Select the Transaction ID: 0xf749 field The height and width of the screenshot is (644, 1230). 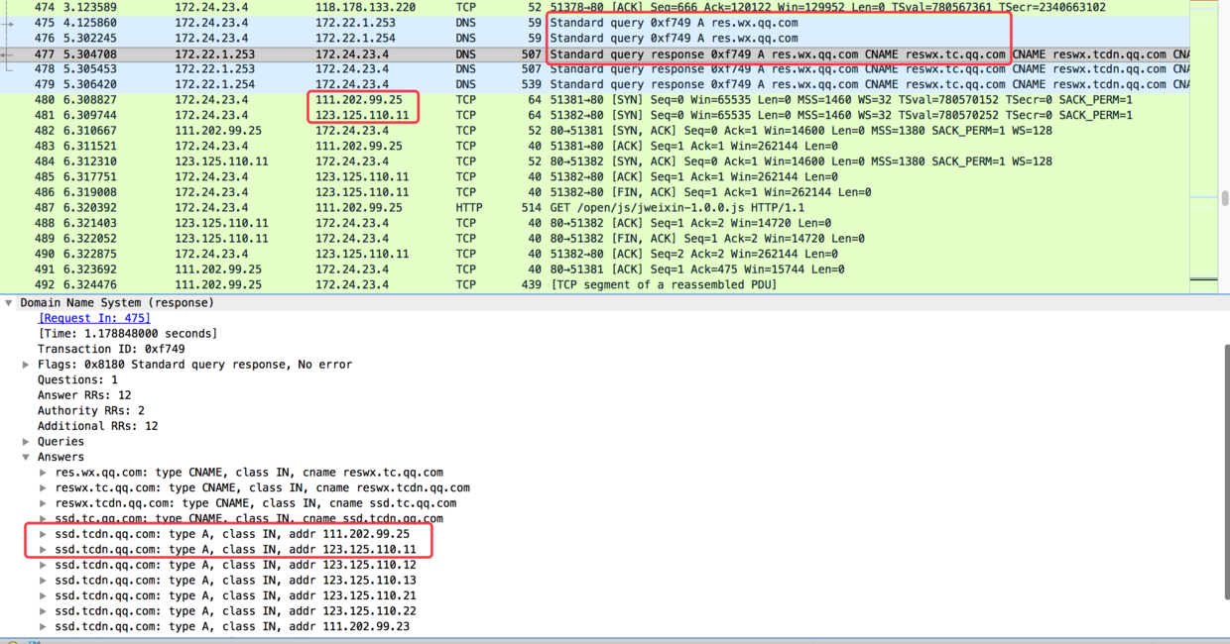point(111,350)
